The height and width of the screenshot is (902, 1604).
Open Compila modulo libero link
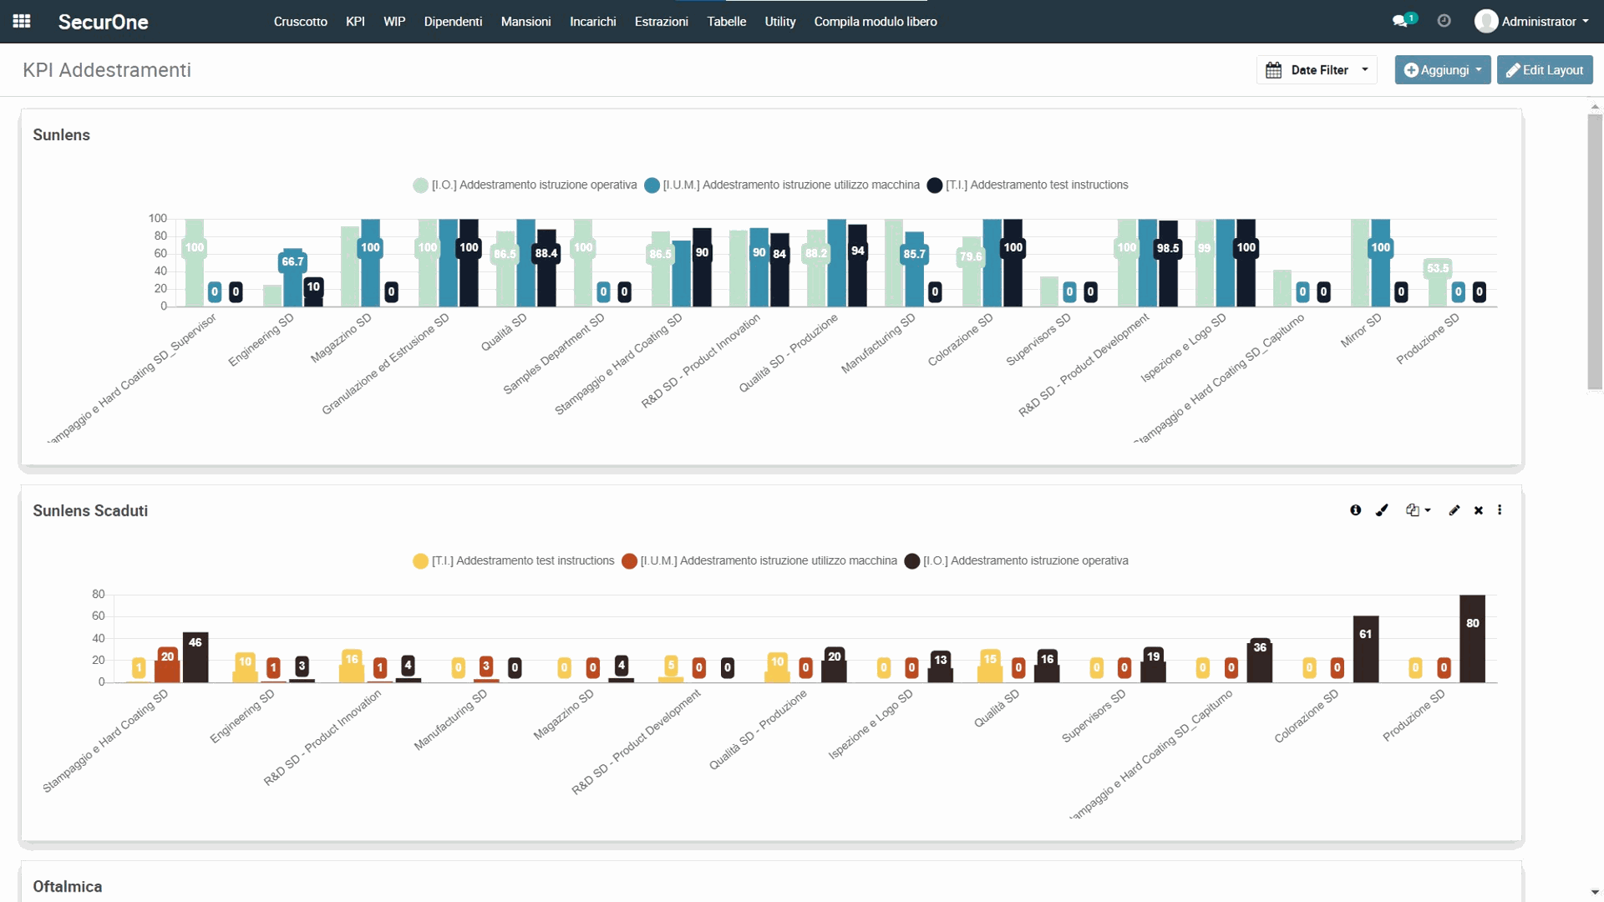[875, 22]
